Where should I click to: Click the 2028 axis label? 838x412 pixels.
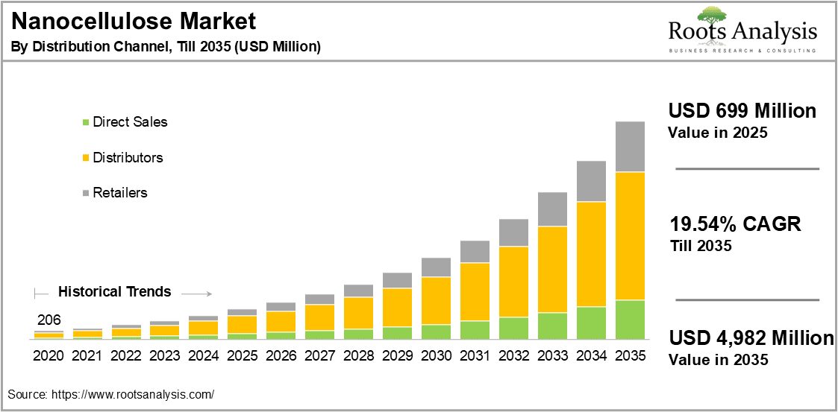click(x=359, y=355)
